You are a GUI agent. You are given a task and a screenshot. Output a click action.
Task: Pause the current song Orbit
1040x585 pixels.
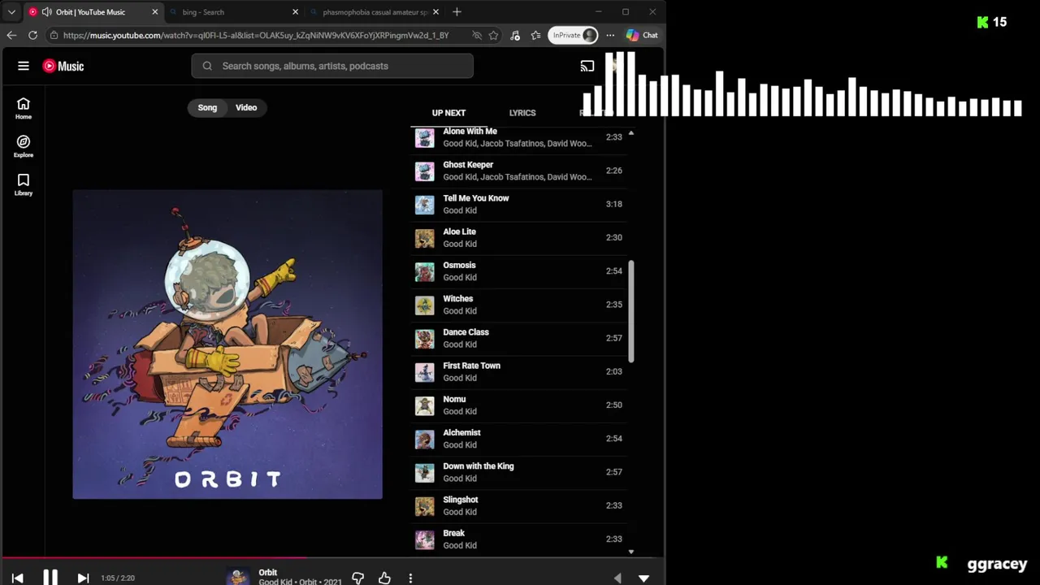[x=50, y=578]
